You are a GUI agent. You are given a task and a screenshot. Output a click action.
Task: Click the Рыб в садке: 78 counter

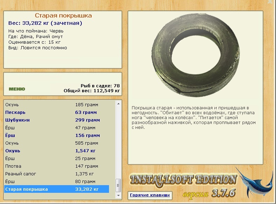tap(100, 86)
